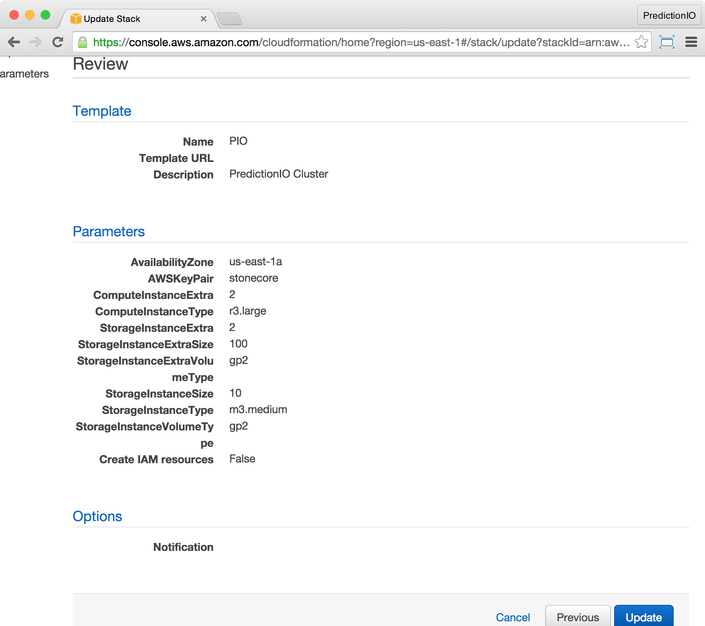
Task: Click the screen capture extension icon
Action: [x=667, y=42]
